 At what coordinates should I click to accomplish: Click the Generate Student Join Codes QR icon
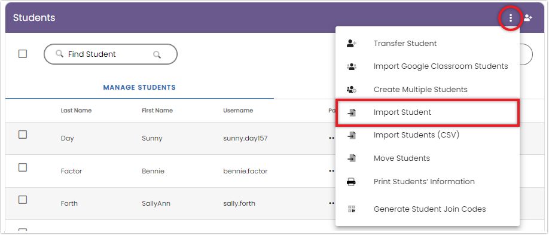point(352,209)
